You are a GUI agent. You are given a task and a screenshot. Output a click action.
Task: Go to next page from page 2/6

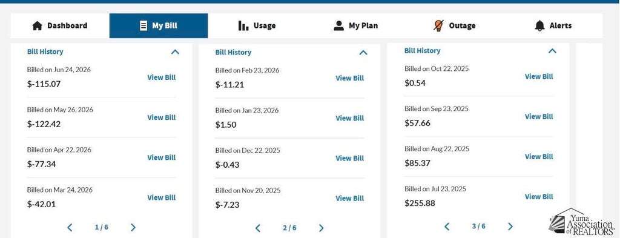click(x=321, y=228)
